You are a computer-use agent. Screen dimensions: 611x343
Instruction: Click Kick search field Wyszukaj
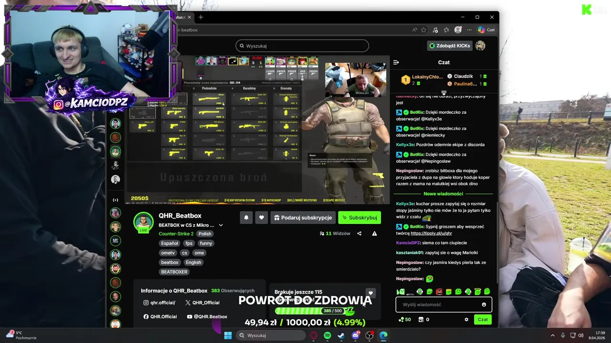point(302,46)
